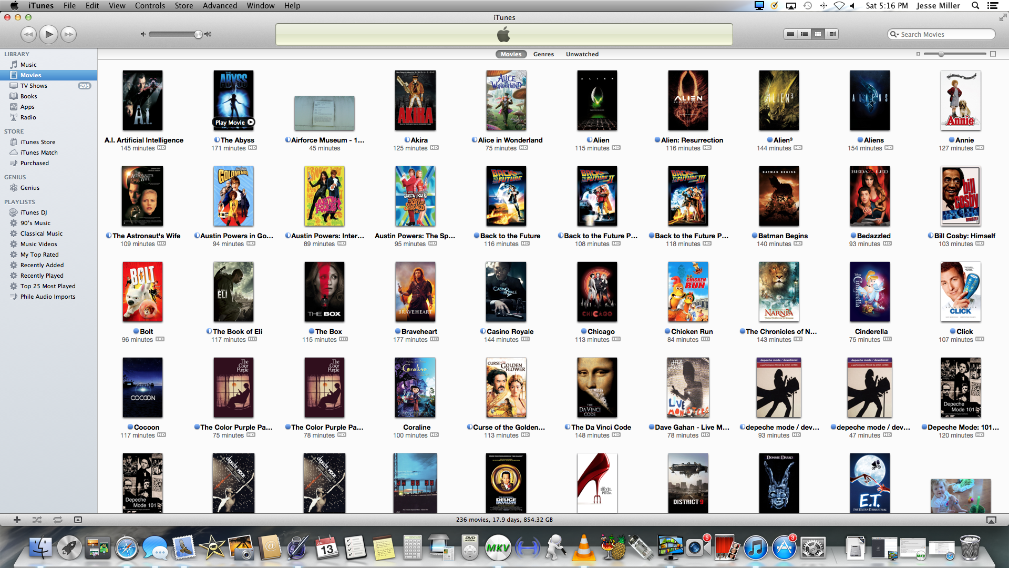
Task: Switch to plain List view button
Action: 790,34
